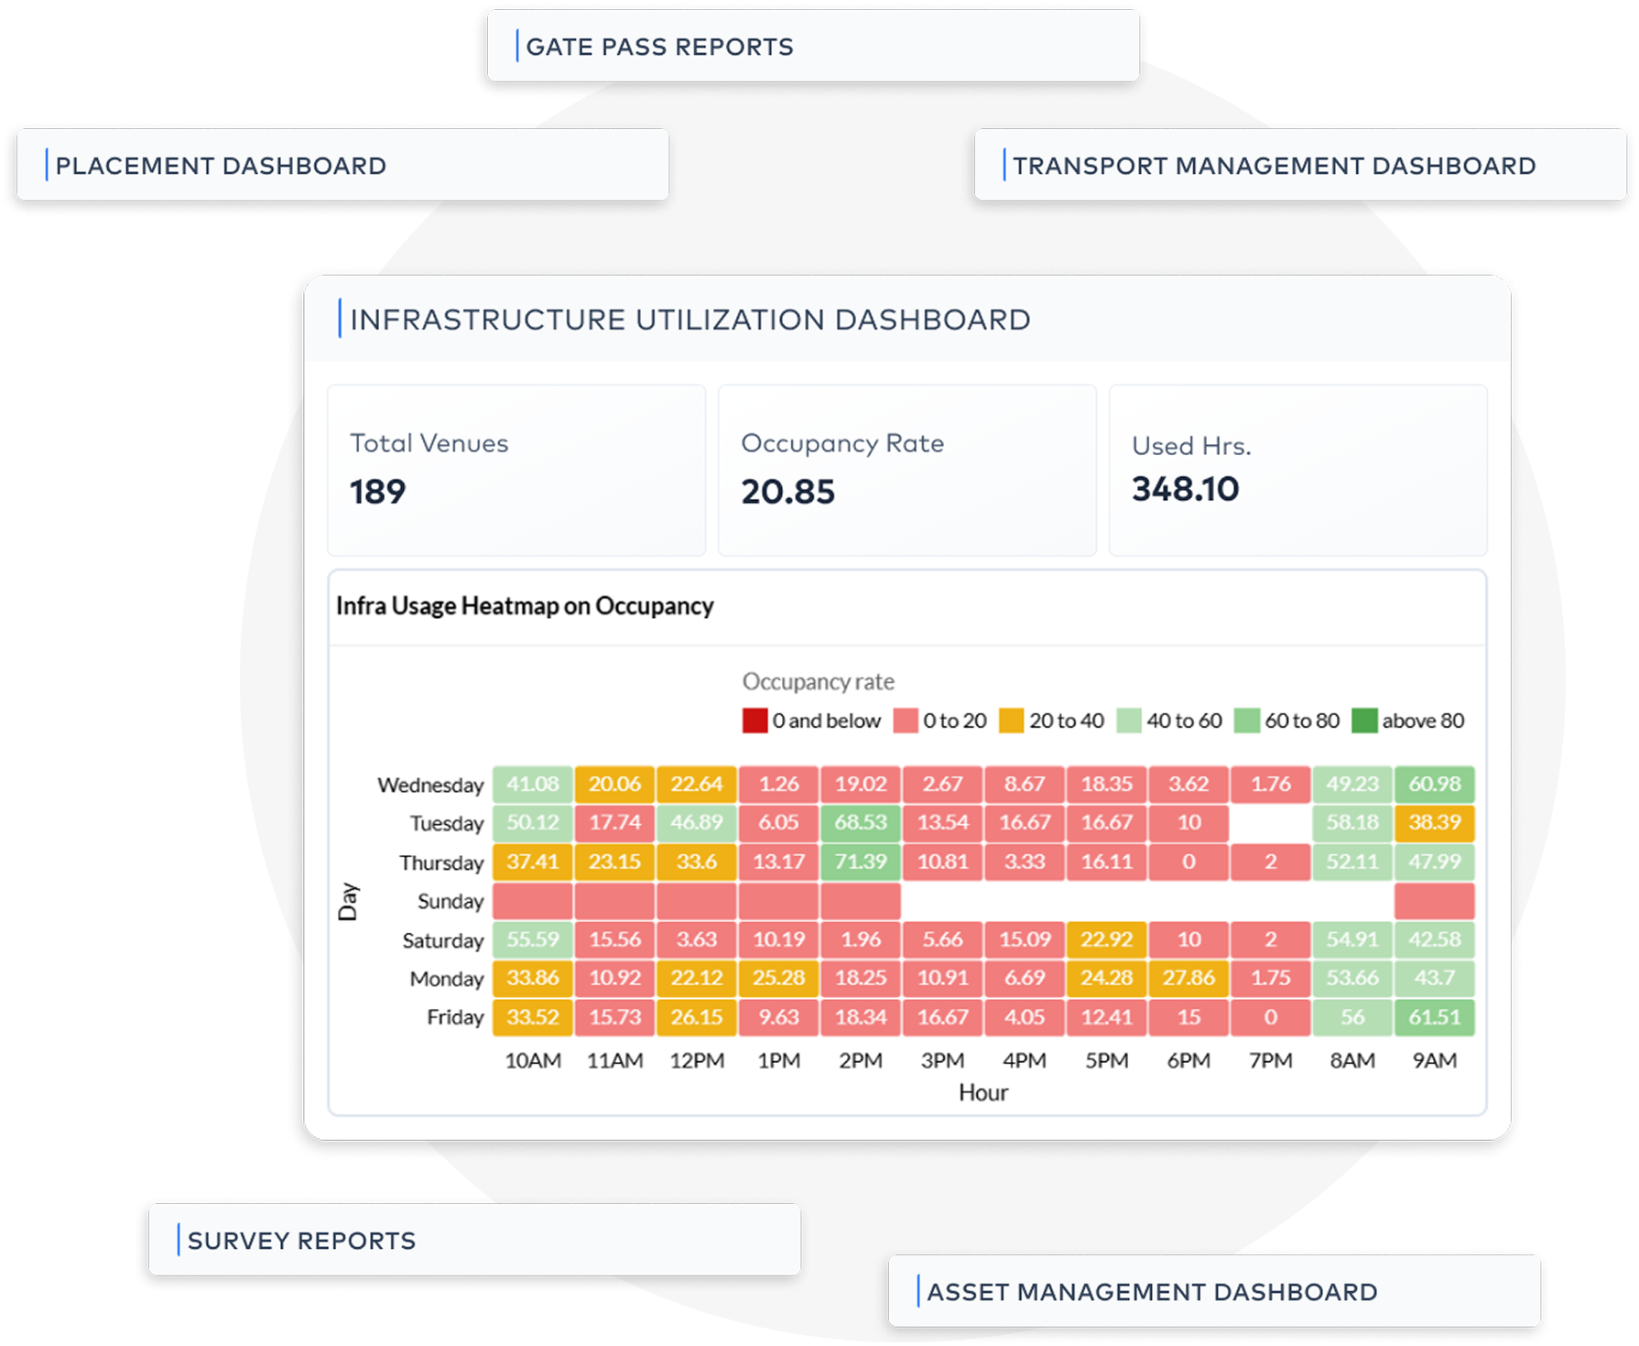Toggle the '40 to 60' legend swatch
Screen dimensions: 1639x1346
tap(1129, 721)
